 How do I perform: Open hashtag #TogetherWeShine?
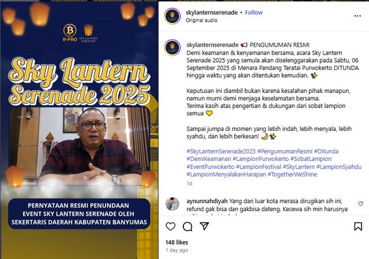292,174
